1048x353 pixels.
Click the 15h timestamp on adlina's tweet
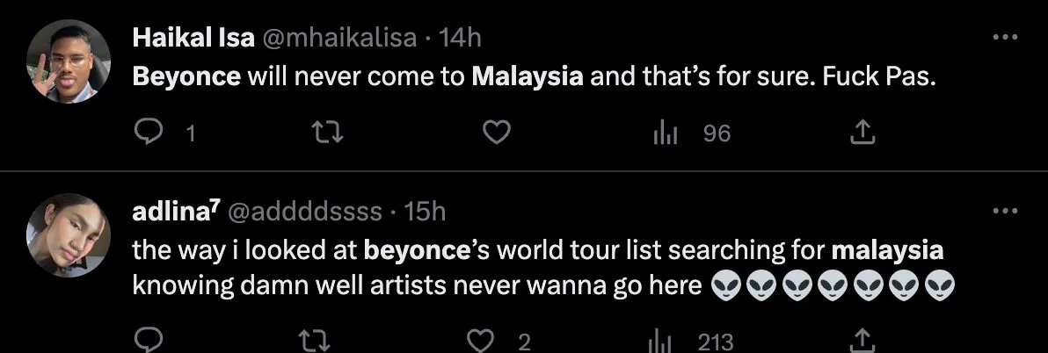(425, 212)
